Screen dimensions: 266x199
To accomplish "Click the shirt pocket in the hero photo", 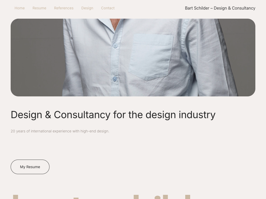I will [x=151, y=56].
